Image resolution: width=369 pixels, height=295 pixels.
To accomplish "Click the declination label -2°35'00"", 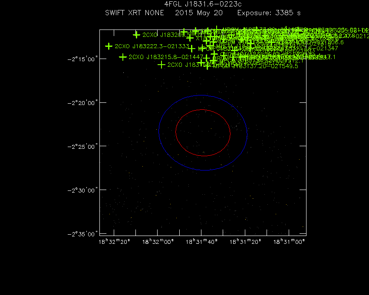I will (82, 234).
